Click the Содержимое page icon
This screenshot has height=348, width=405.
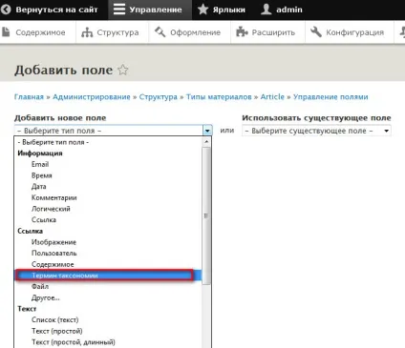click(6, 32)
